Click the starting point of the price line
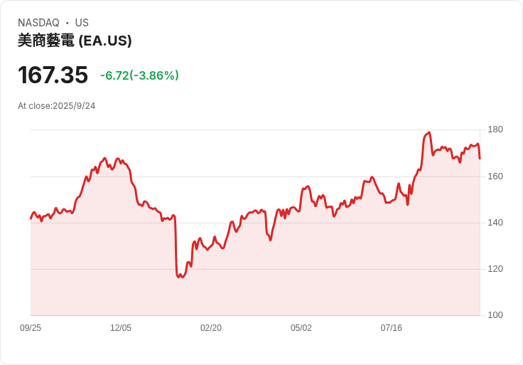Screen dimensions: 523x365 (31, 218)
